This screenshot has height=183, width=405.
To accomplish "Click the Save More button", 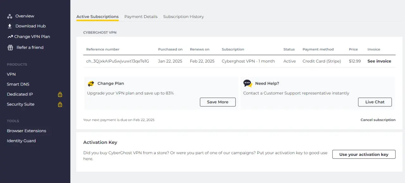I will [218, 102].
